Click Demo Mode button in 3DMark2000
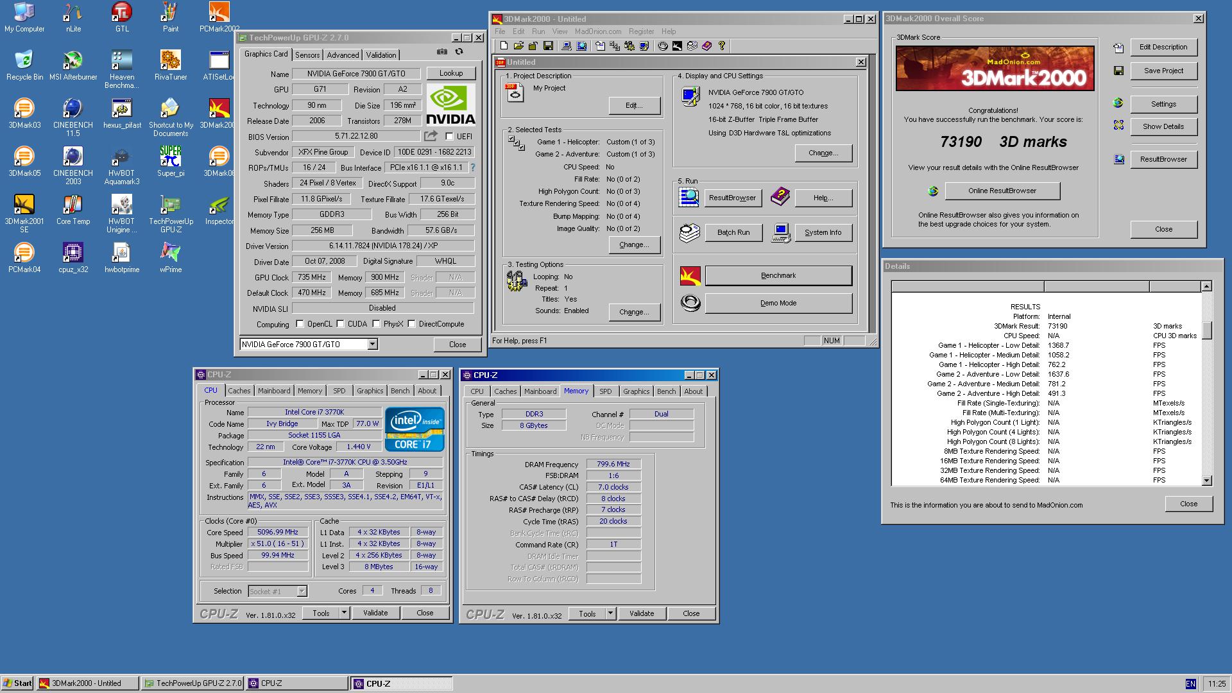 pyautogui.click(x=778, y=304)
